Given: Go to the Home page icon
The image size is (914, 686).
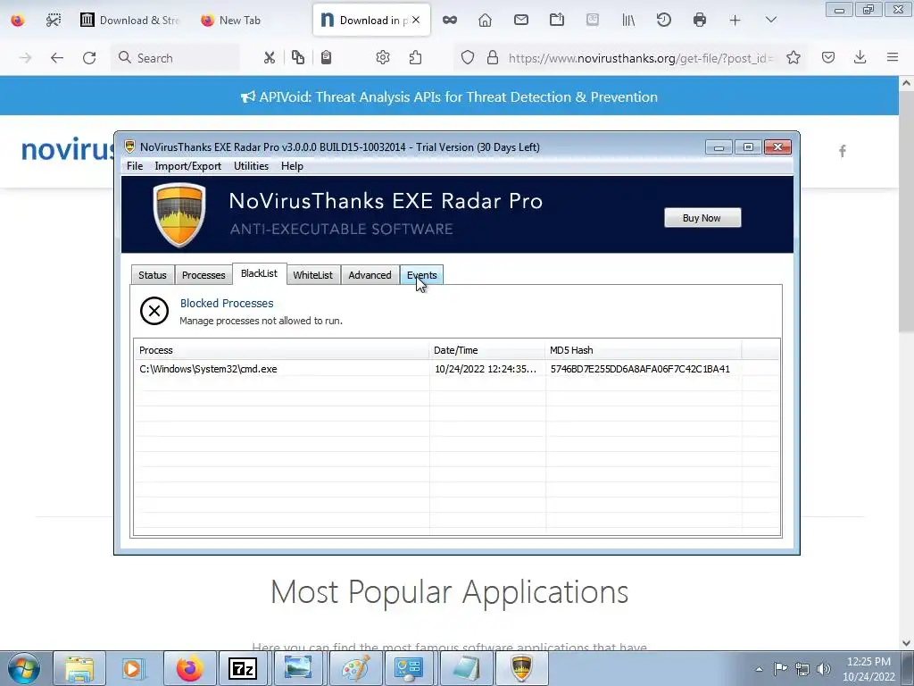Looking at the screenshot, I should pos(485,21).
